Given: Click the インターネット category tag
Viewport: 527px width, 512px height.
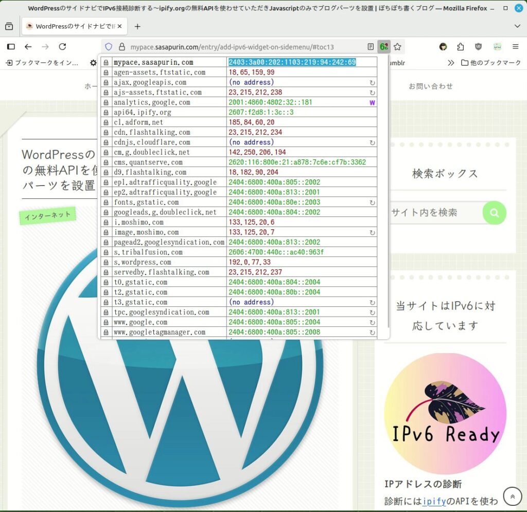Looking at the screenshot, I should pos(47,216).
